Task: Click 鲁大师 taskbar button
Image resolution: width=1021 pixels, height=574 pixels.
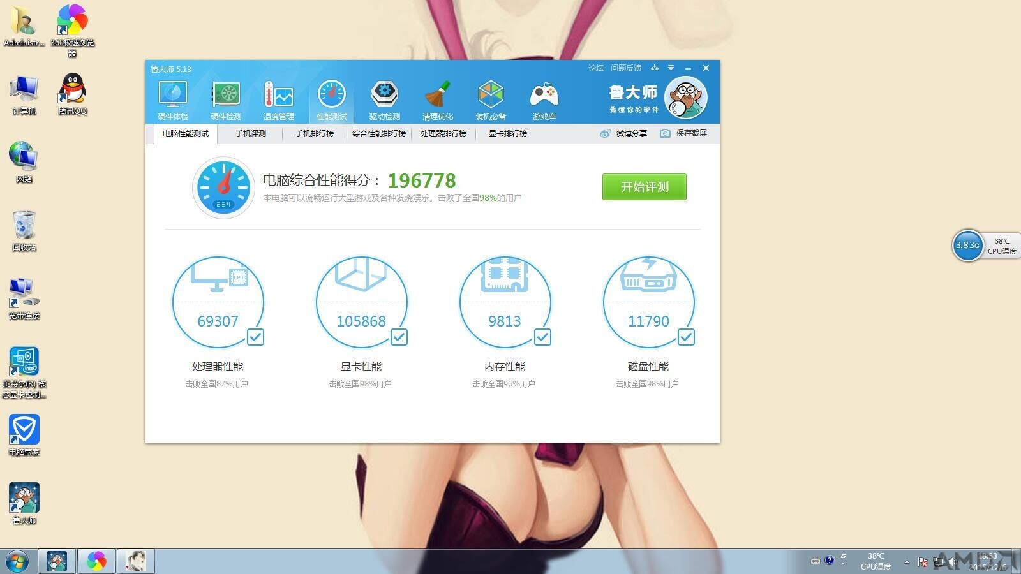Action: coord(57,562)
